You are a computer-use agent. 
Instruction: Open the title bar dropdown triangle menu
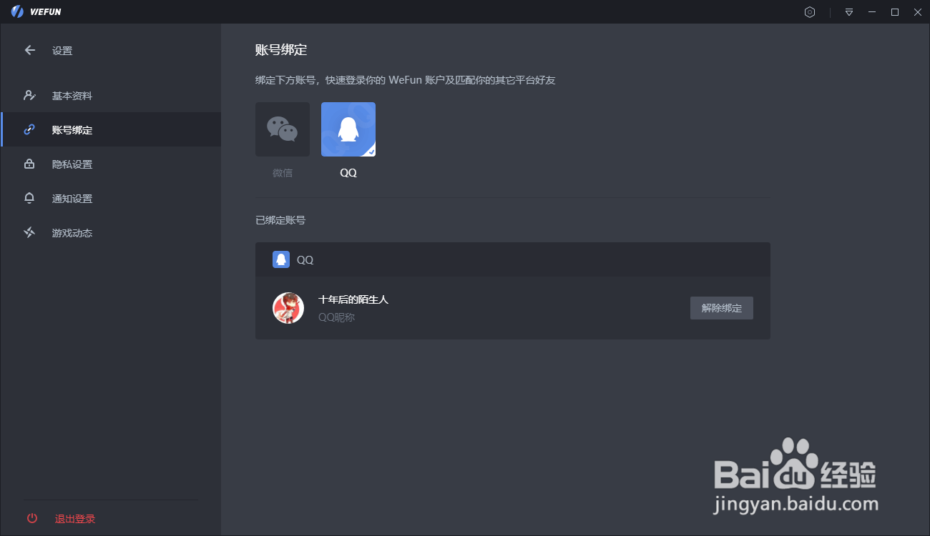point(849,12)
